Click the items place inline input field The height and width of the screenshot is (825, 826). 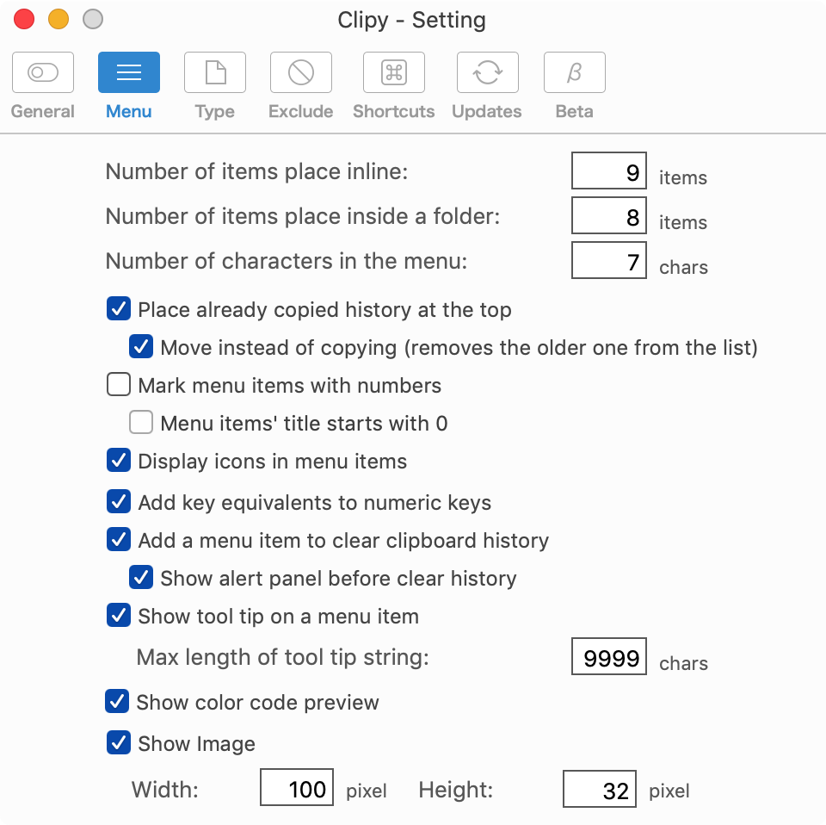(x=608, y=171)
